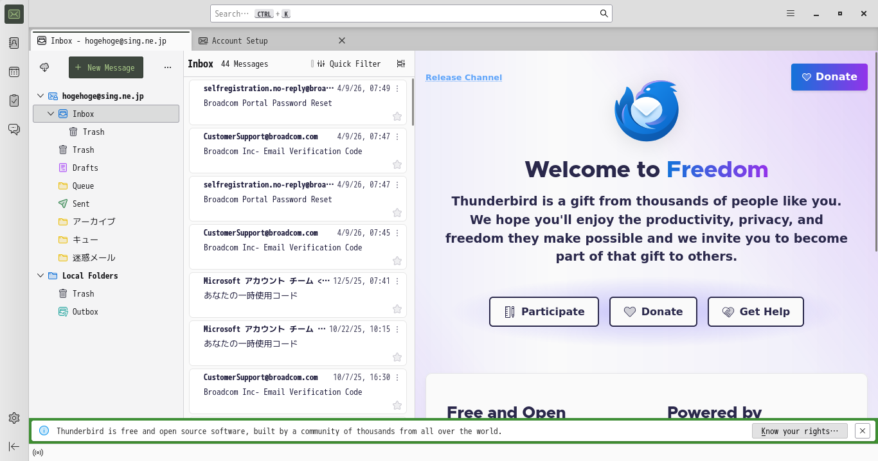The image size is (878, 461).
Task: Open 10/22/25 Microsoft あなたの一時使用コード message
Action: click(x=298, y=343)
